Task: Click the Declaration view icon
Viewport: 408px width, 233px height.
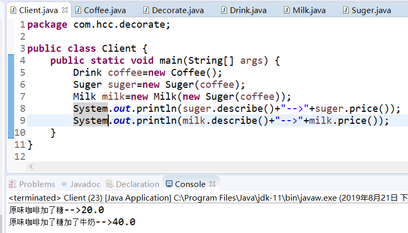Action: tap(109, 184)
